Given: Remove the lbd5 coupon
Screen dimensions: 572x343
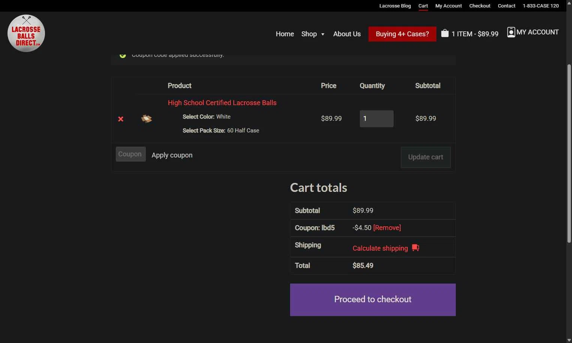Looking at the screenshot, I should tap(387, 228).
